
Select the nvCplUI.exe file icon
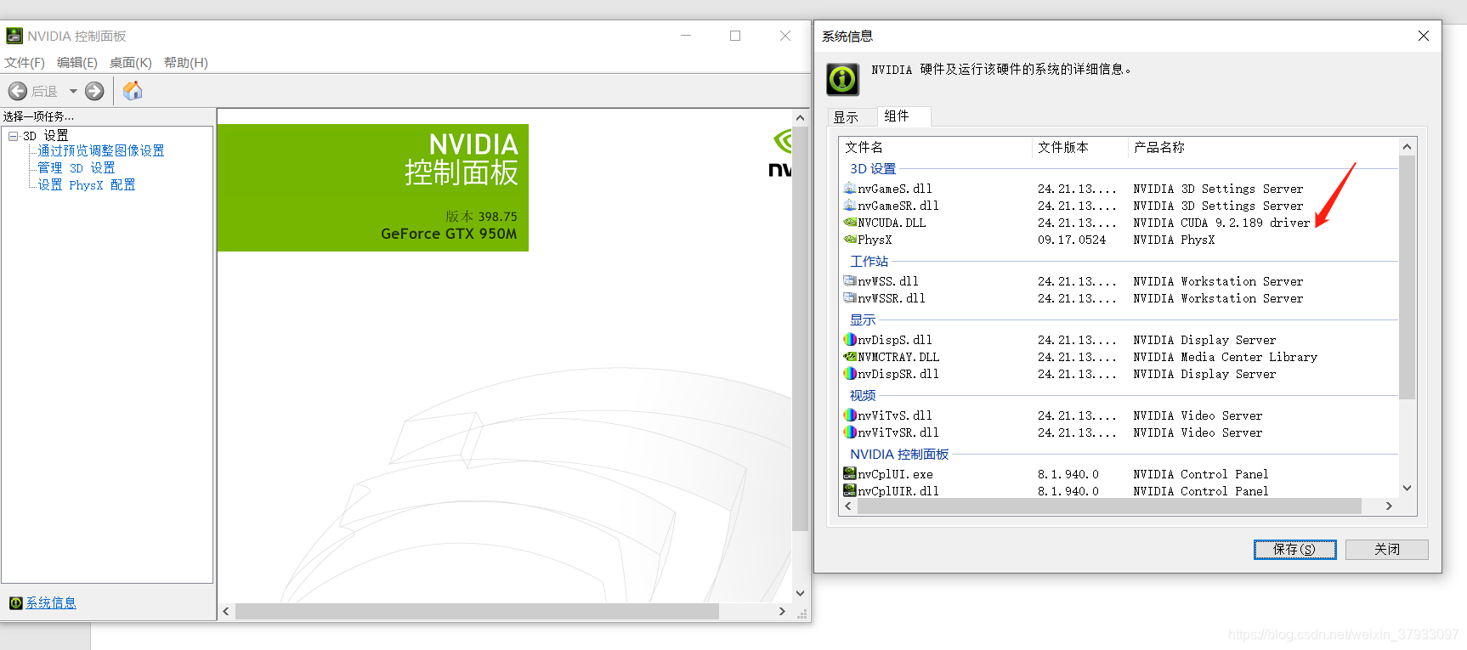click(x=849, y=473)
